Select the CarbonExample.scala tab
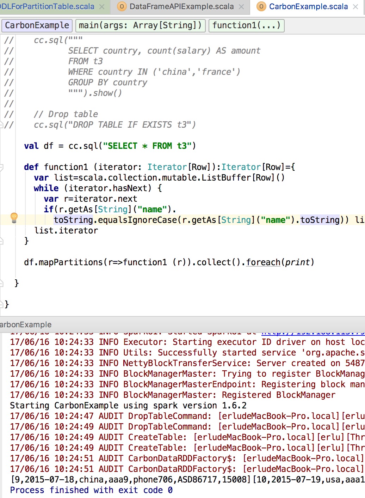 pyautogui.click(x=308, y=7)
